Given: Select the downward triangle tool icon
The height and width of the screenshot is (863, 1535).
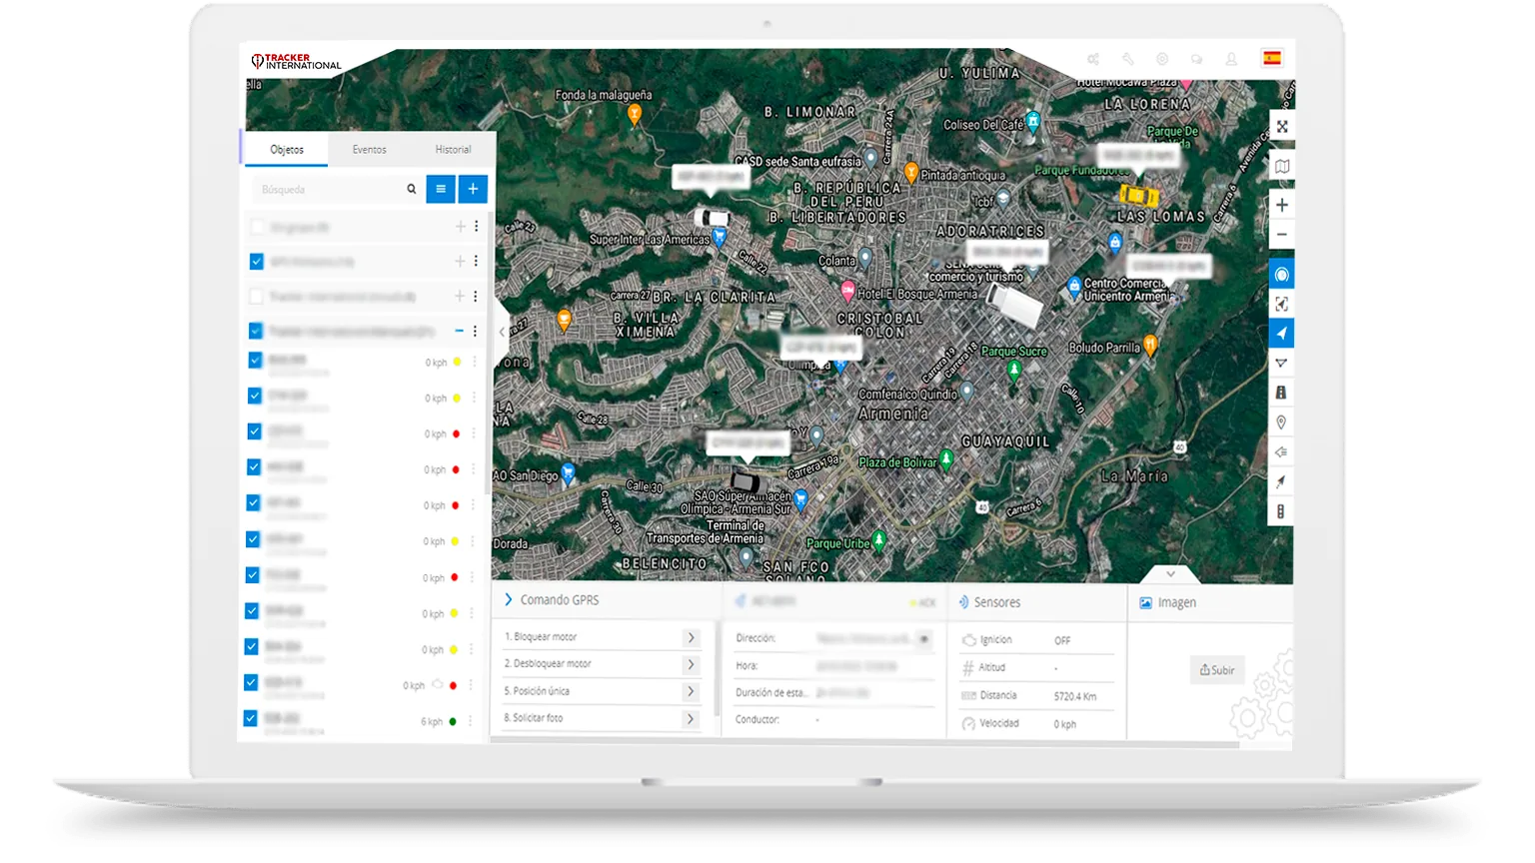Looking at the screenshot, I should coord(1281,364).
